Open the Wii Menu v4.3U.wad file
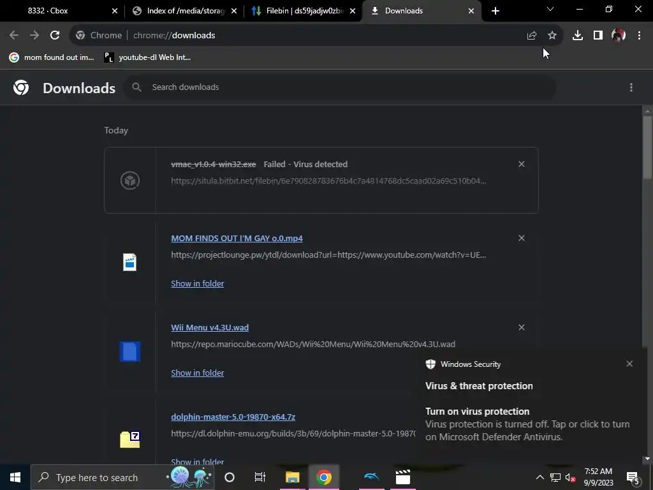Screen dimensions: 653x490 tap(210, 327)
